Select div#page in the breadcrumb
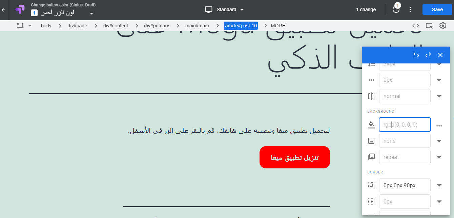 (77, 26)
